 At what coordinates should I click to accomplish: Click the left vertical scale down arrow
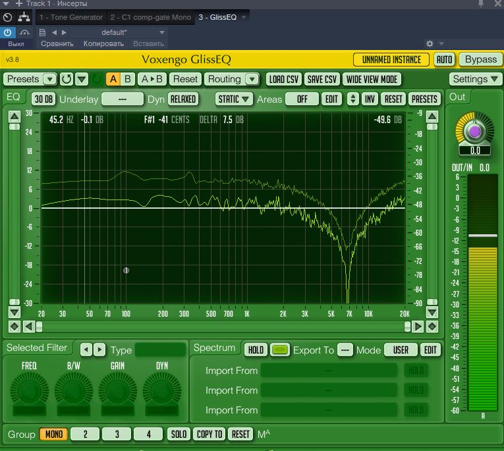pos(14,312)
